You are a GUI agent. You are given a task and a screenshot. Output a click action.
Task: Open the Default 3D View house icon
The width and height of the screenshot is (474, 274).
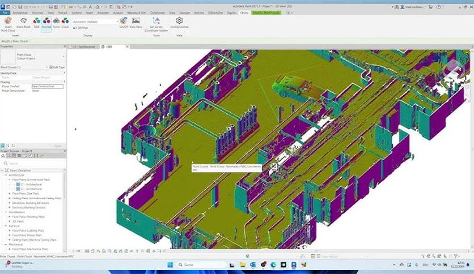pyautogui.click(x=98, y=7)
